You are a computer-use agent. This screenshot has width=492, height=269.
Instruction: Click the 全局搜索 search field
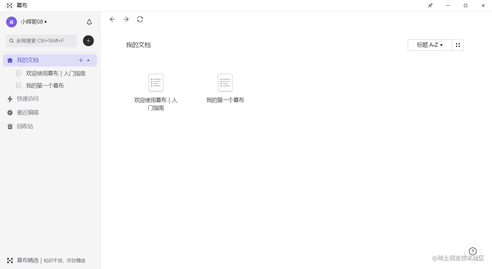(x=41, y=41)
